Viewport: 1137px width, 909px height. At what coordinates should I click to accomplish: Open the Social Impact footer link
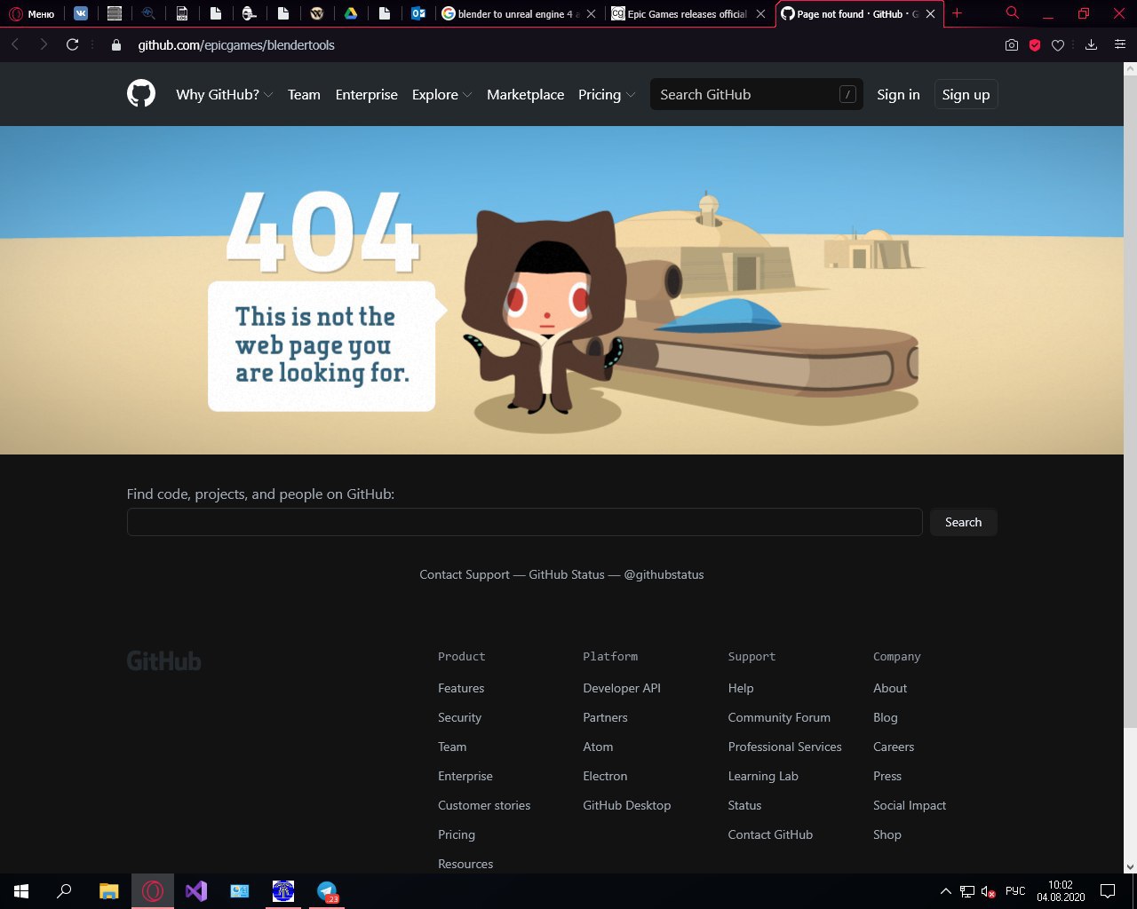tap(910, 805)
